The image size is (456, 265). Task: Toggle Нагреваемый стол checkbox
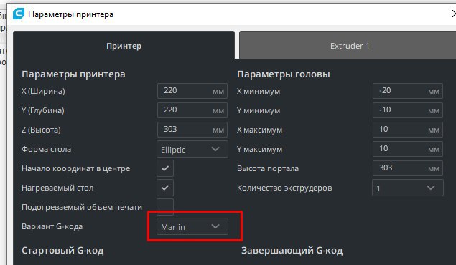click(x=165, y=188)
